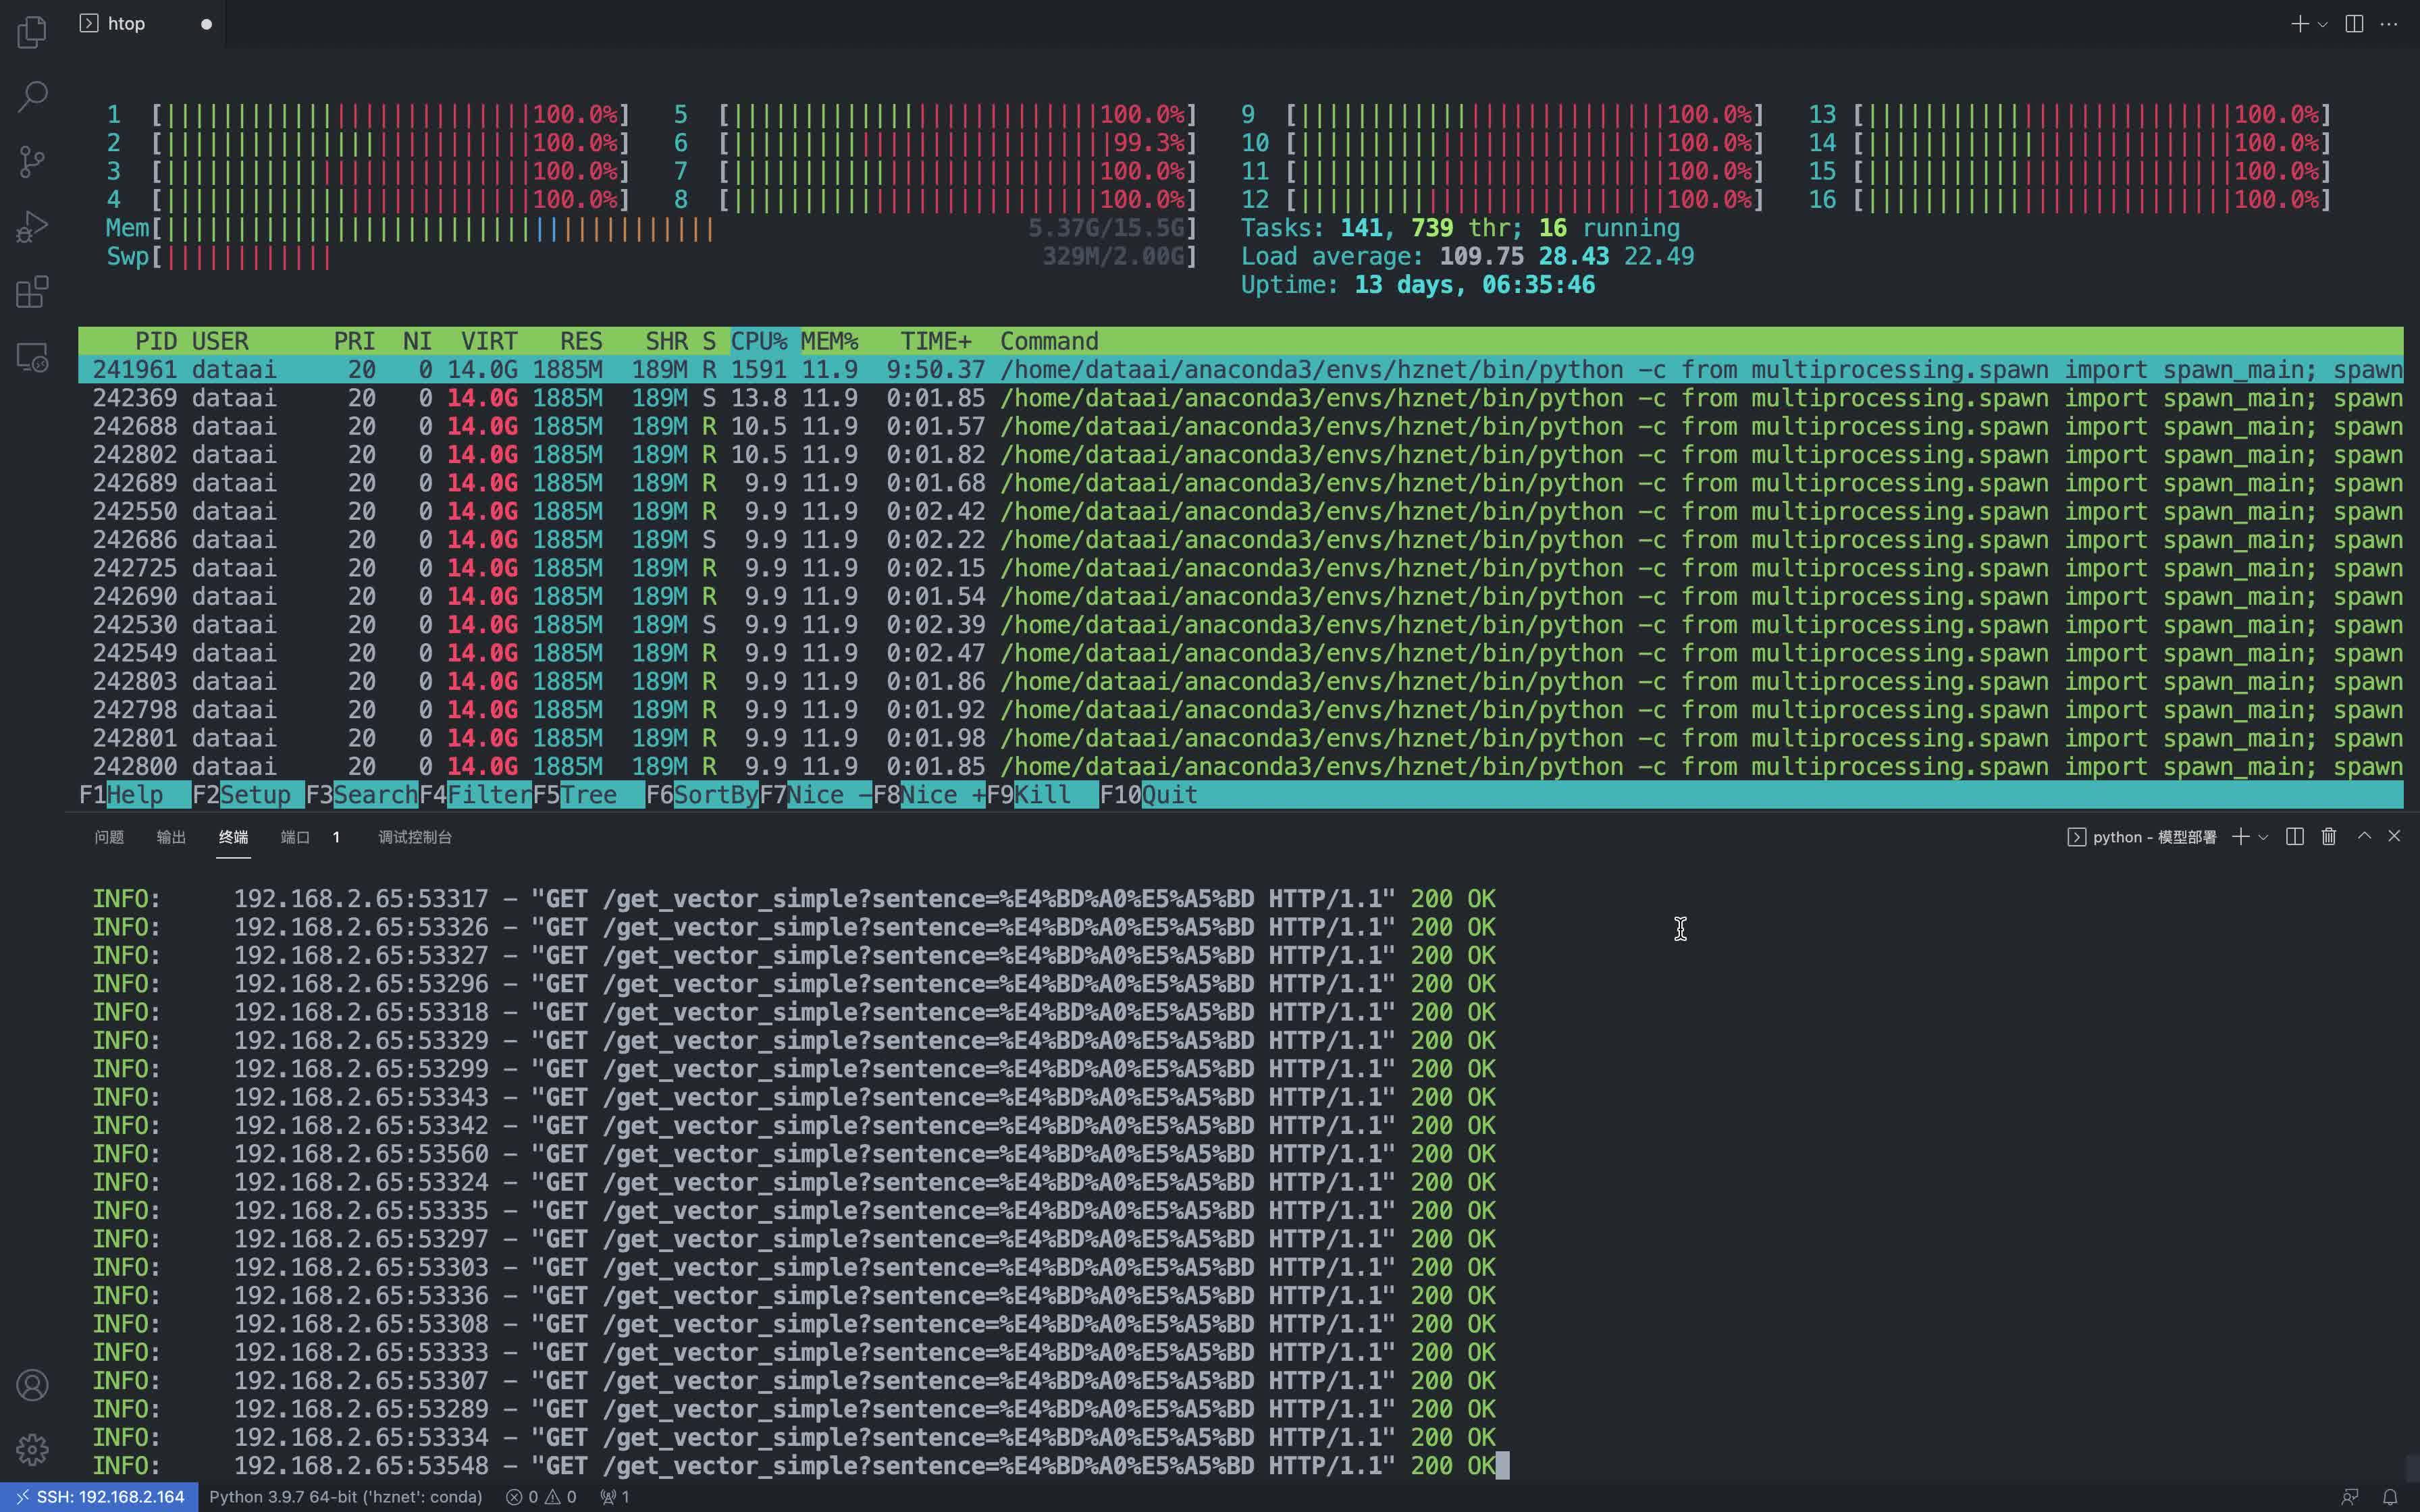Expand the new terminal launch profile dropdown
Image resolution: width=2420 pixels, height=1512 pixels.
[2263, 836]
